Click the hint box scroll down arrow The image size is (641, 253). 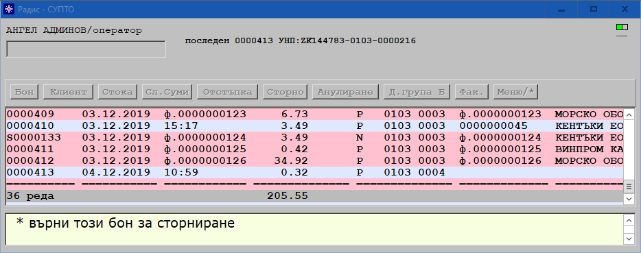point(629,239)
